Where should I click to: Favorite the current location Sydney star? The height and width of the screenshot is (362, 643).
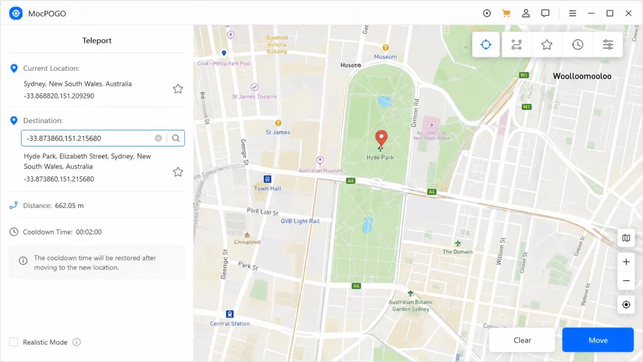click(178, 89)
